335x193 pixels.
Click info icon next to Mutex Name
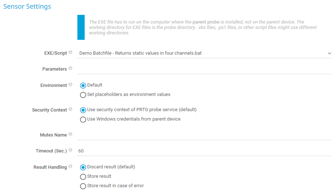coord(70,134)
